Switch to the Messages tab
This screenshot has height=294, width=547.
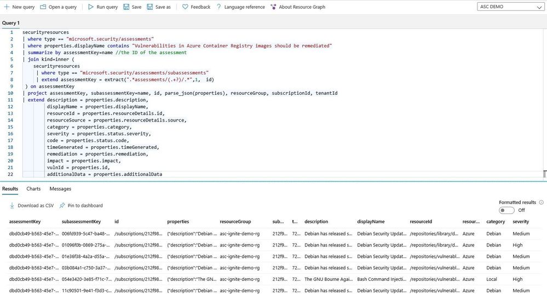pyautogui.click(x=60, y=189)
